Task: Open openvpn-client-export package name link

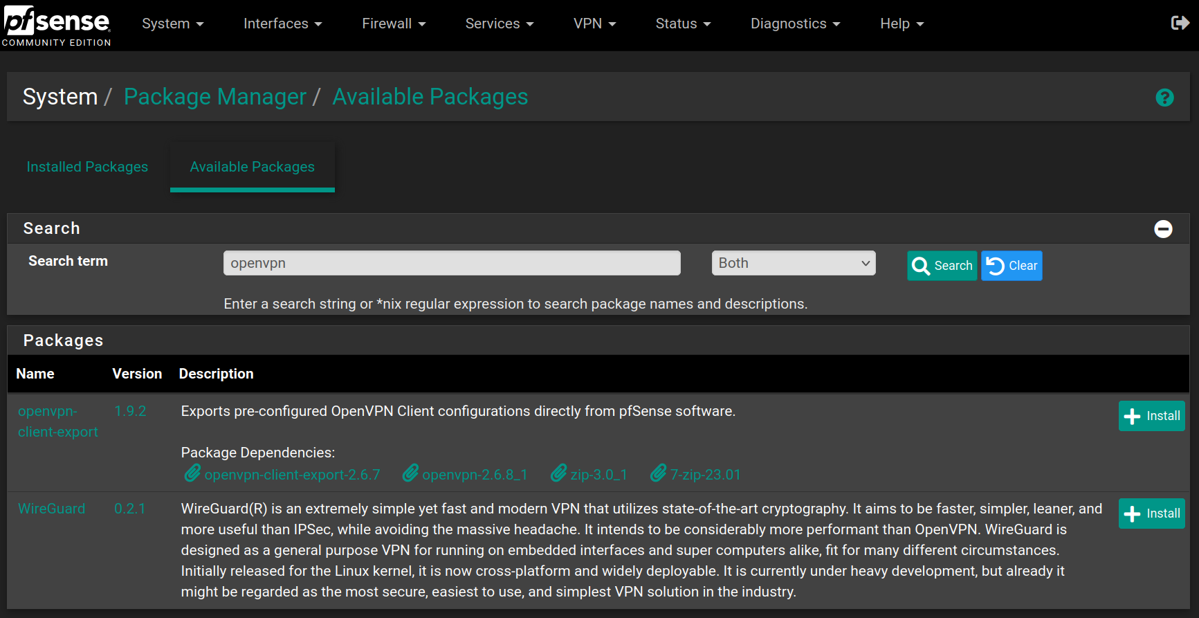Action: [x=58, y=421]
